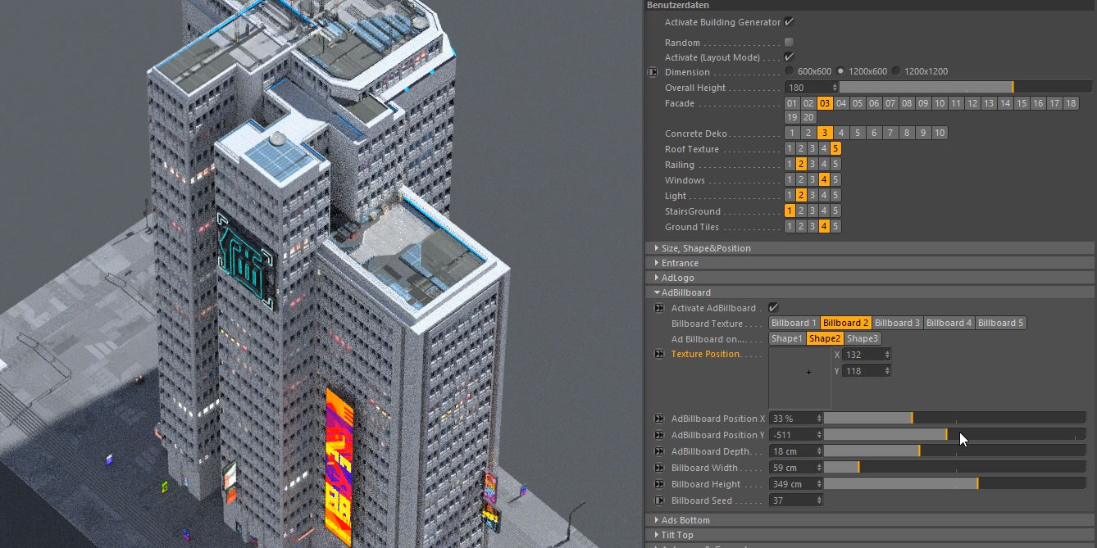Click keyframe icon beside AdBillboard Depth
Viewport: 1097px width, 548px height.
click(659, 451)
